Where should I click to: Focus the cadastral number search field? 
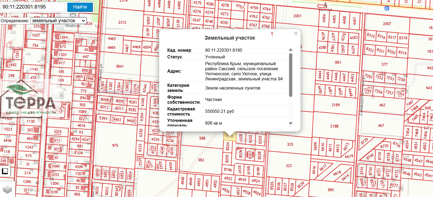pyautogui.click(x=33, y=7)
